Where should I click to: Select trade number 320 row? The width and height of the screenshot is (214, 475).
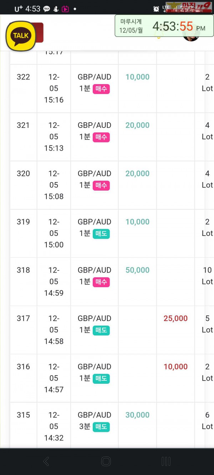tap(107, 185)
